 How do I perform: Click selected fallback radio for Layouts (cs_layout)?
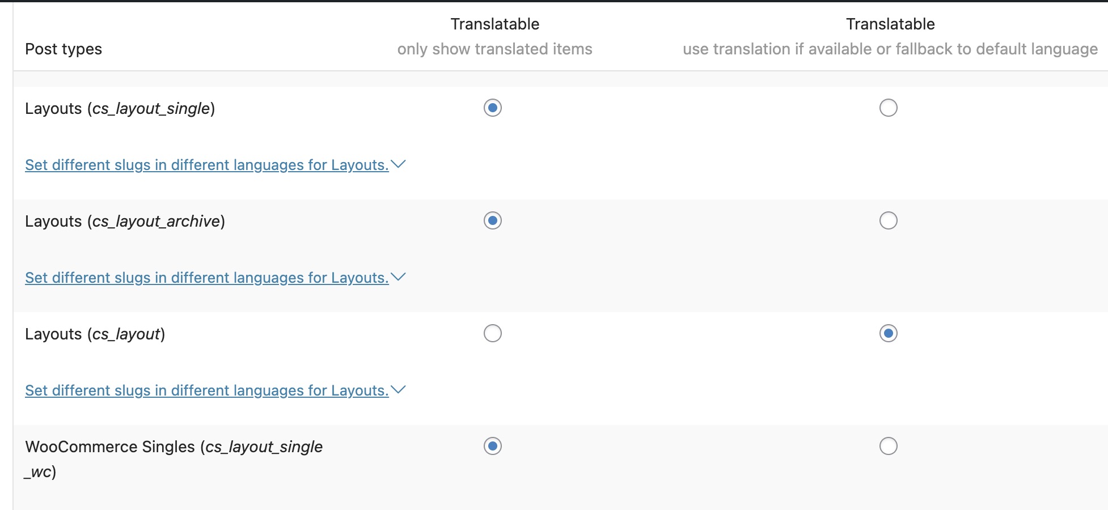[888, 333]
